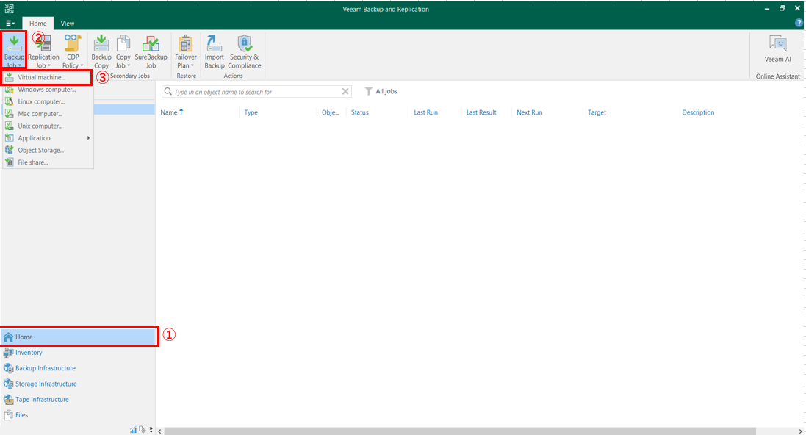Switch to the View ribbon tab

68,23
